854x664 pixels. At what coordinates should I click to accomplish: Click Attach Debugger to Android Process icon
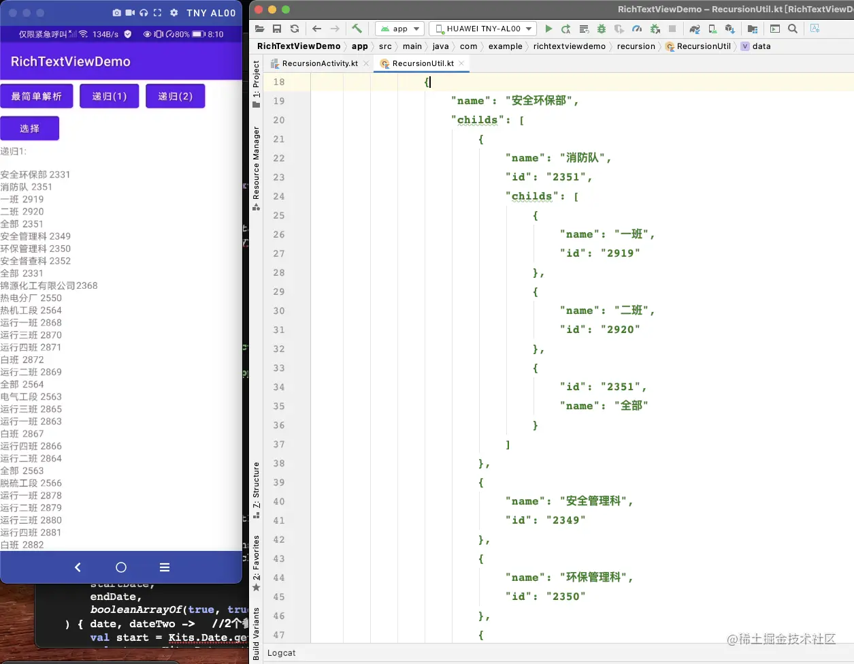click(655, 29)
